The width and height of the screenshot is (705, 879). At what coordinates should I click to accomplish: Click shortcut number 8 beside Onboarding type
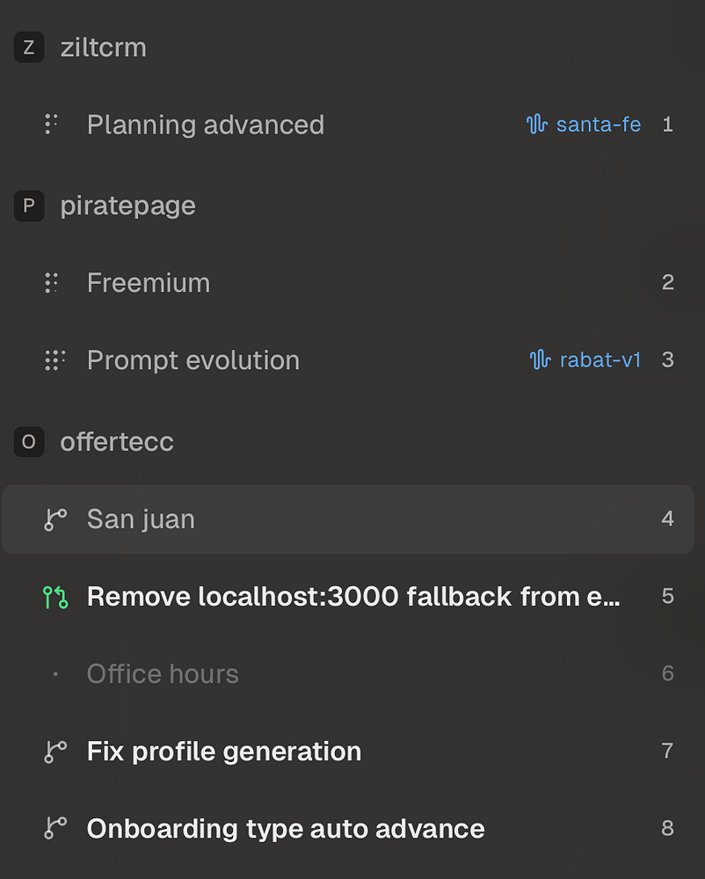[668, 829]
